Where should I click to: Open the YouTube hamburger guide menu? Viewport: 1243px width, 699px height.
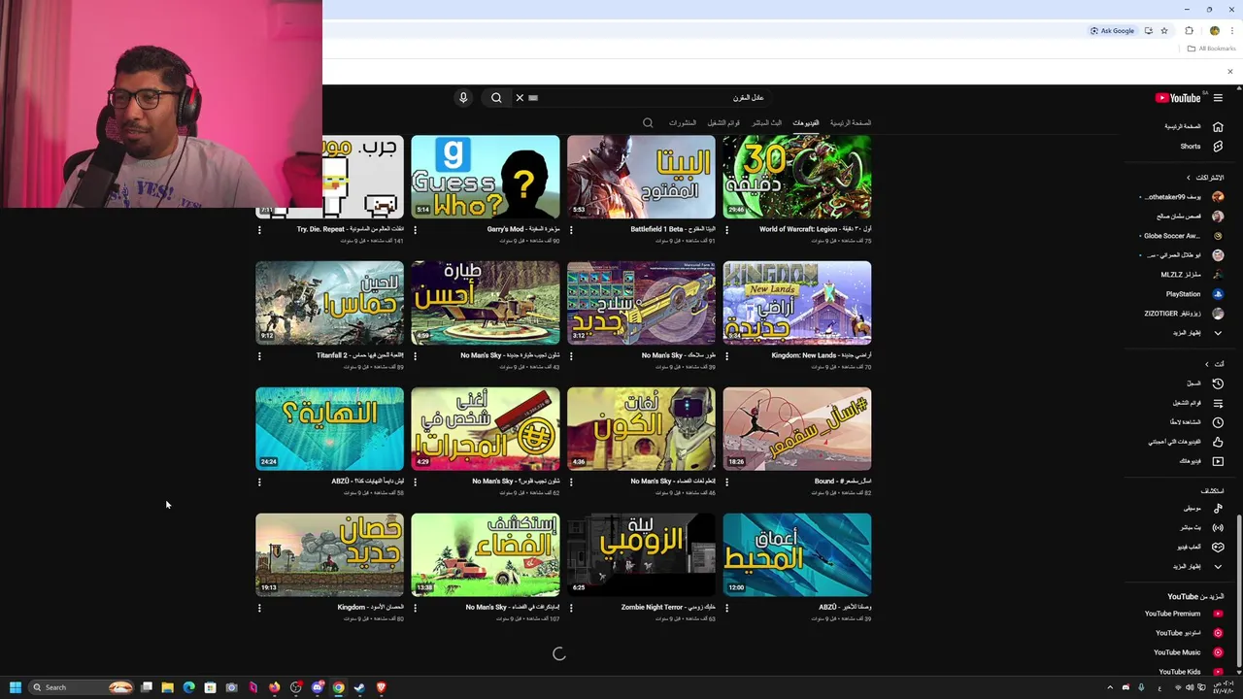[1218, 98]
